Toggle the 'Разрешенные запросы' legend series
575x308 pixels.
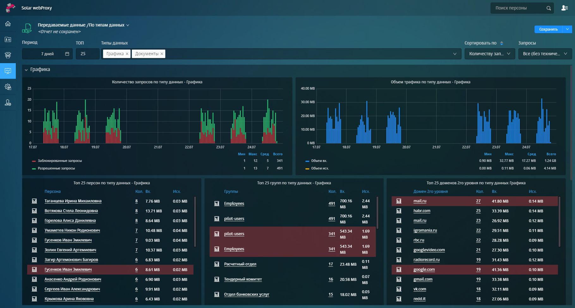pyautogui.click(x=56, y=169)
